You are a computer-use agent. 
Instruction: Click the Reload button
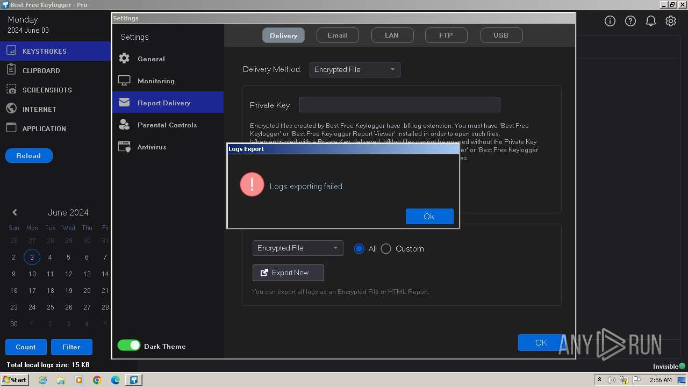[x=28, y=155]
